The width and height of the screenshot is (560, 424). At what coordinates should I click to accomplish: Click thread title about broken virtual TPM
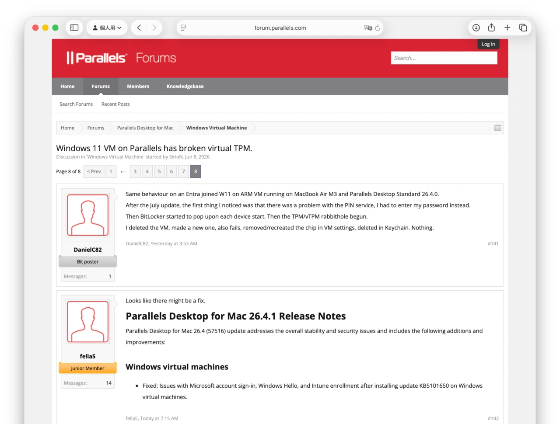[x=154, y=148]
